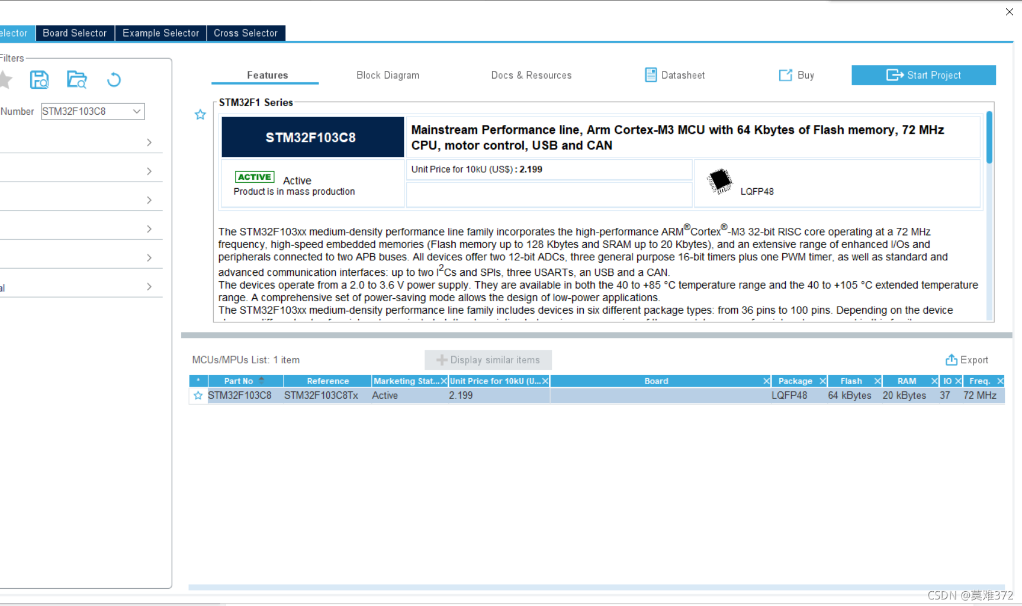1022x606 pixels.
Task: Click the load saved search folder icon
Action: (x=77, y=79)
